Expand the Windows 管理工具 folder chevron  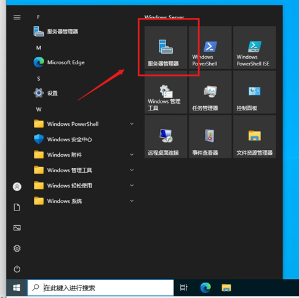[132, 170]
